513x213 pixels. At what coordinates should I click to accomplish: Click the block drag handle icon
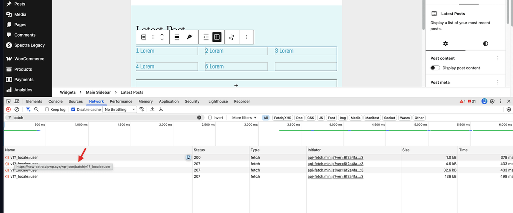[153, 37]
